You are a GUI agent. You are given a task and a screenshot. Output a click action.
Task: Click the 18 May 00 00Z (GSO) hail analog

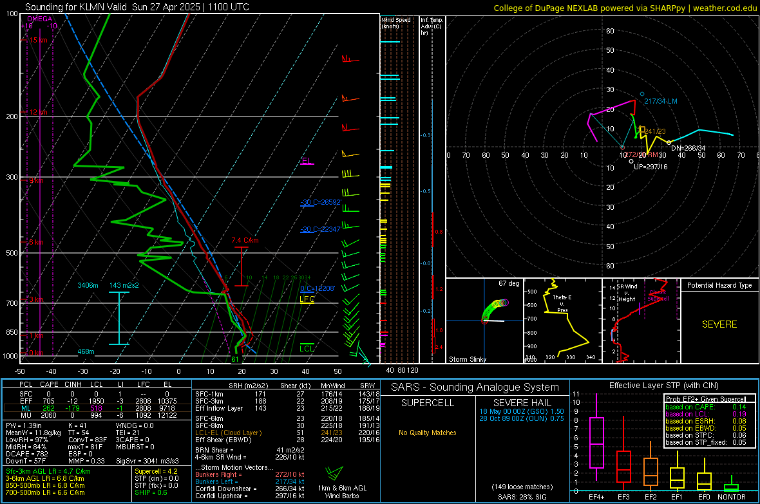[522, 411]
